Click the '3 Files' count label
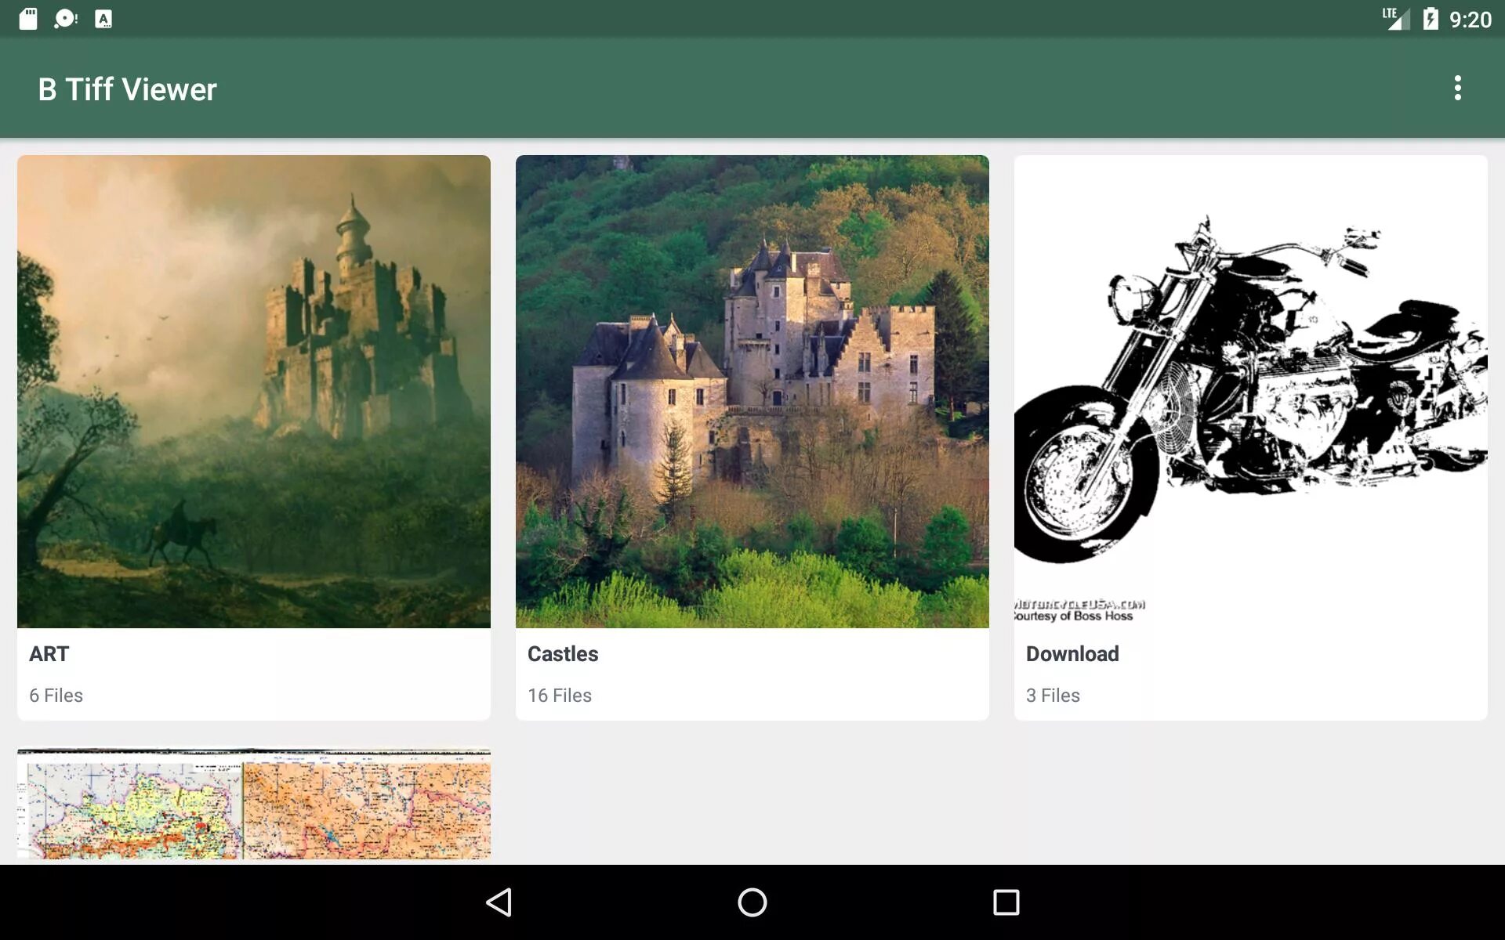 1053,696
